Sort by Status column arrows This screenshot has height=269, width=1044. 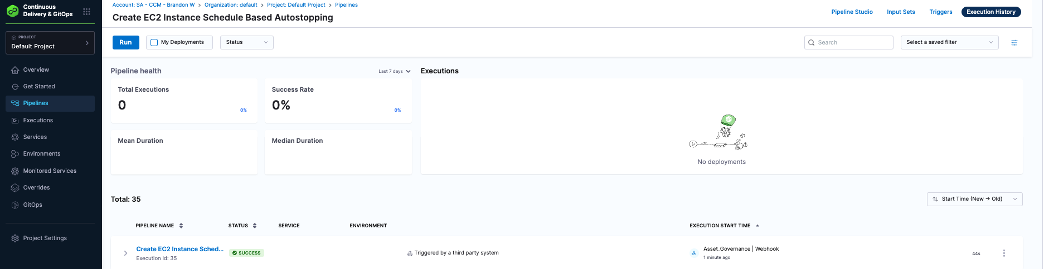(255, 226)
